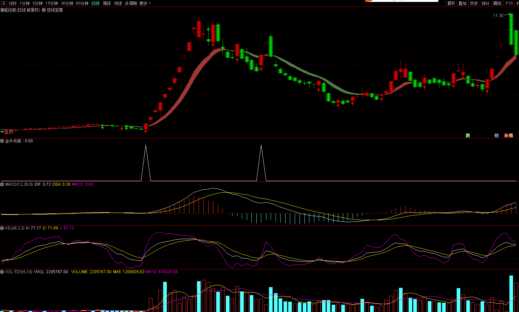This screenshot has width=519, height=312.
Task: Switch to the 5分钟 period tab
Action: pos(37,3)
